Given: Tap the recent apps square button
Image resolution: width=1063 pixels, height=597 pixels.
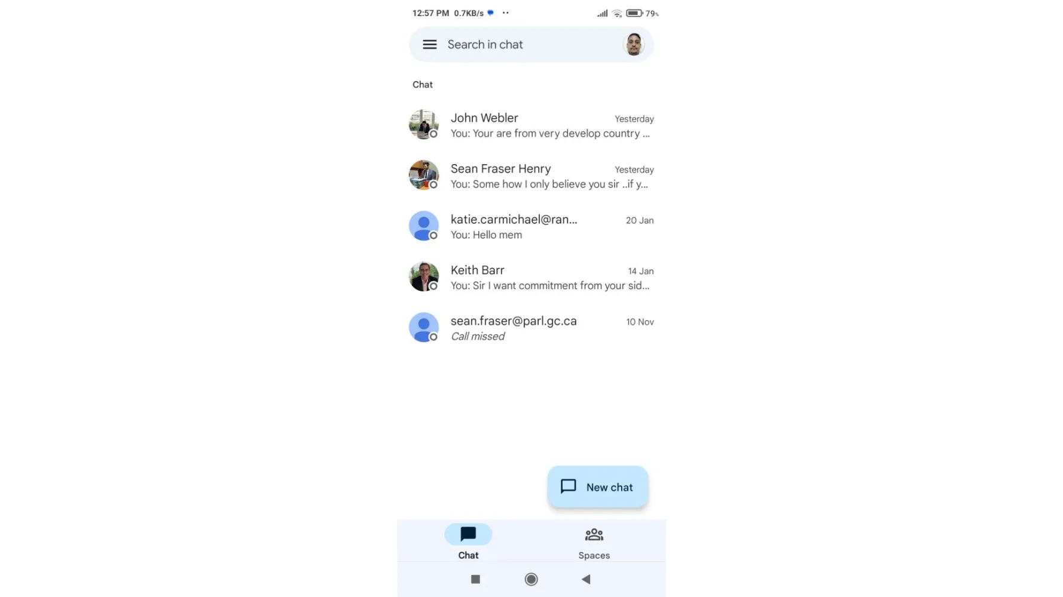Looking at the screenshot, I should 475,579.
